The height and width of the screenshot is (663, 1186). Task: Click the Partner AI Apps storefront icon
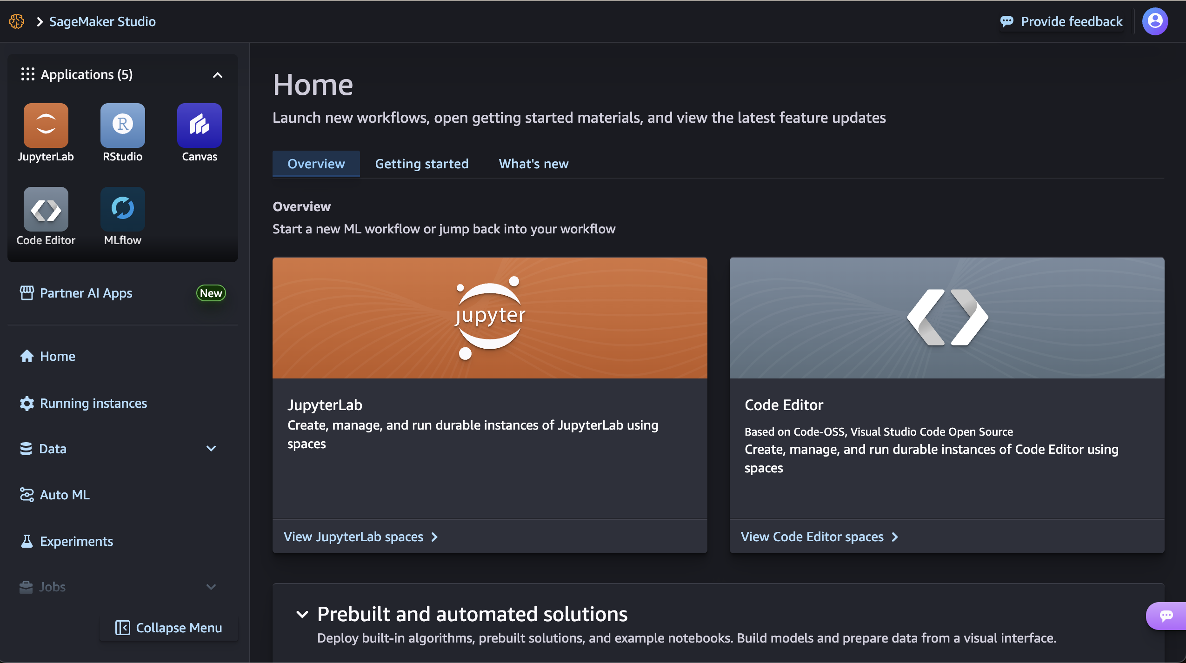click(x=27, y=293)
